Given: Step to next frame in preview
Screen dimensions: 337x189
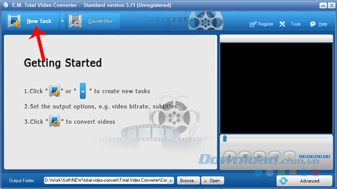Looking at the screenshot, I should (x=260, y=156).
